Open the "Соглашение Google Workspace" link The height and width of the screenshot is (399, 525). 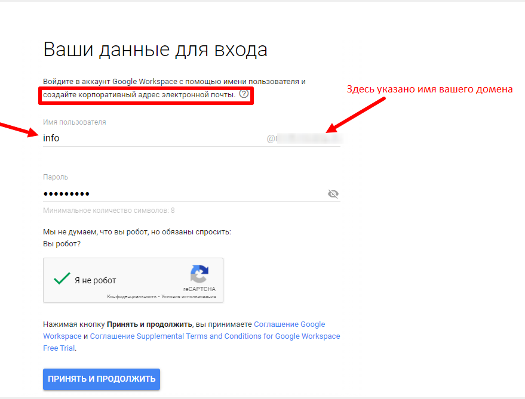[x=289, y=324]
